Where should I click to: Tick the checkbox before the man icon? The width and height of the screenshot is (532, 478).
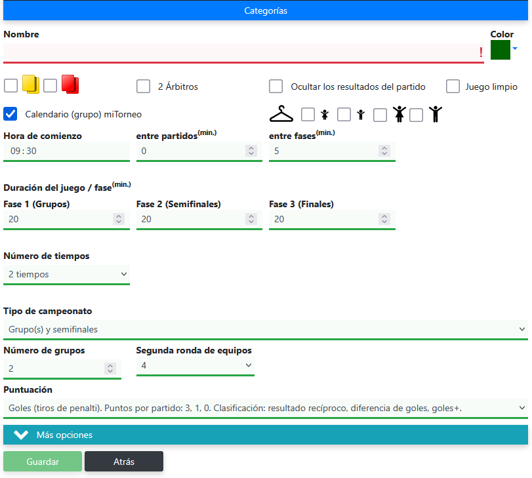click(x=417, y=115)
